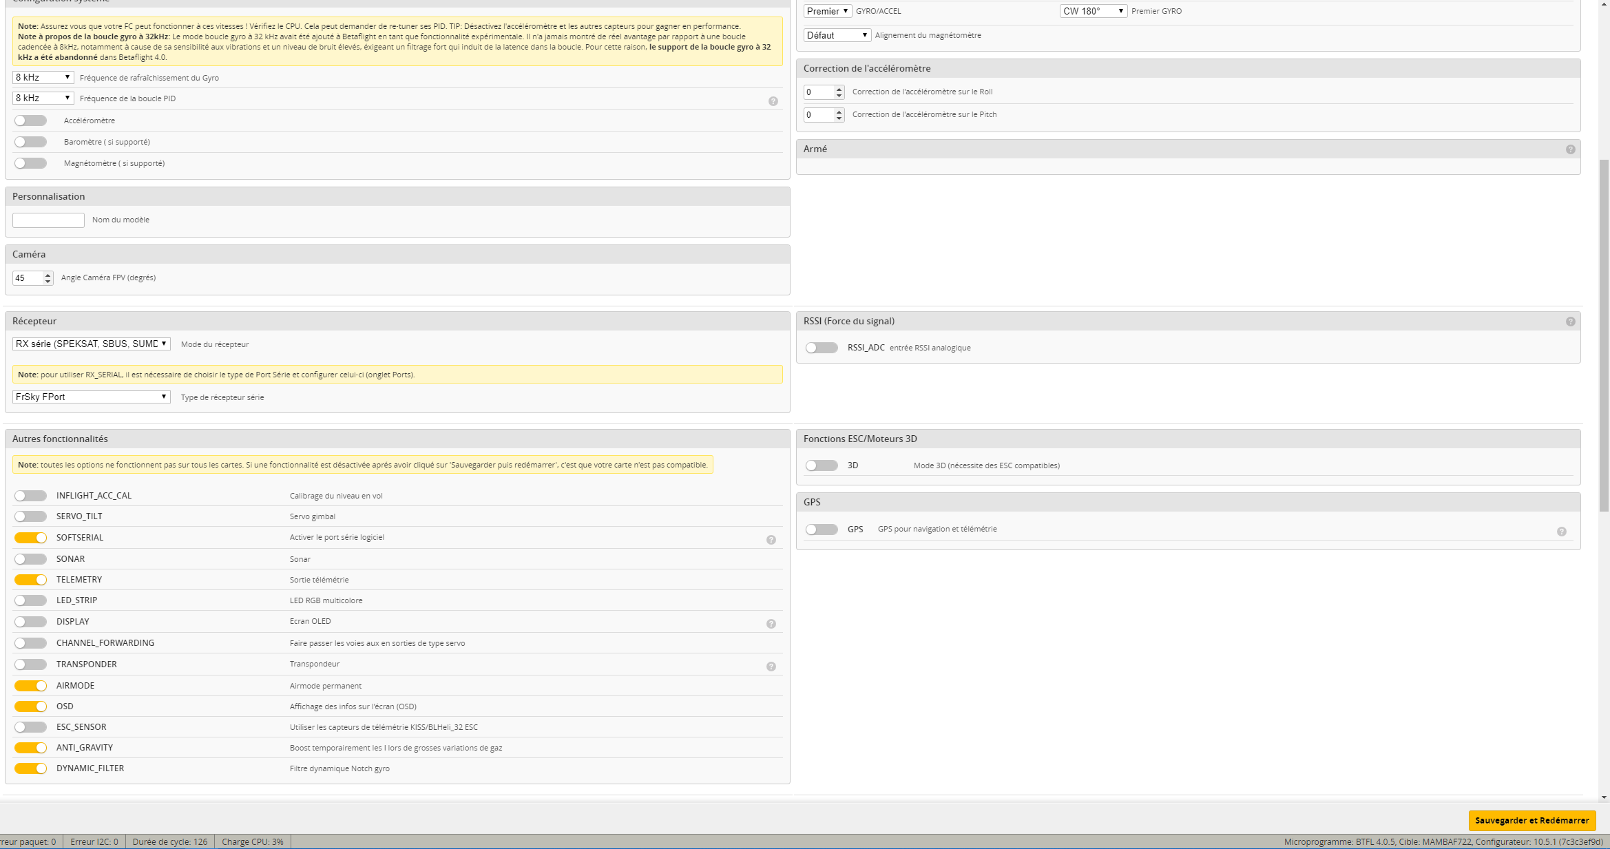
Task: Click help icon beside PID loop frequency
Action: tap(773, 101)
